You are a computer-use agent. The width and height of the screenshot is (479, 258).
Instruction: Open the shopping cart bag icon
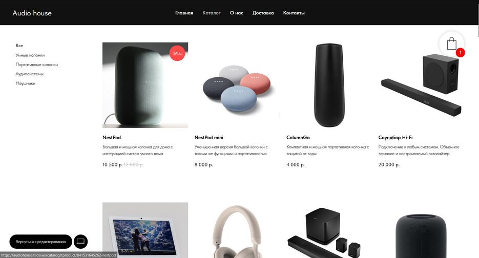[x=451, y=44]
